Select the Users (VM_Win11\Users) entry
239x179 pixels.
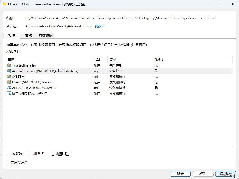[119, 82]
